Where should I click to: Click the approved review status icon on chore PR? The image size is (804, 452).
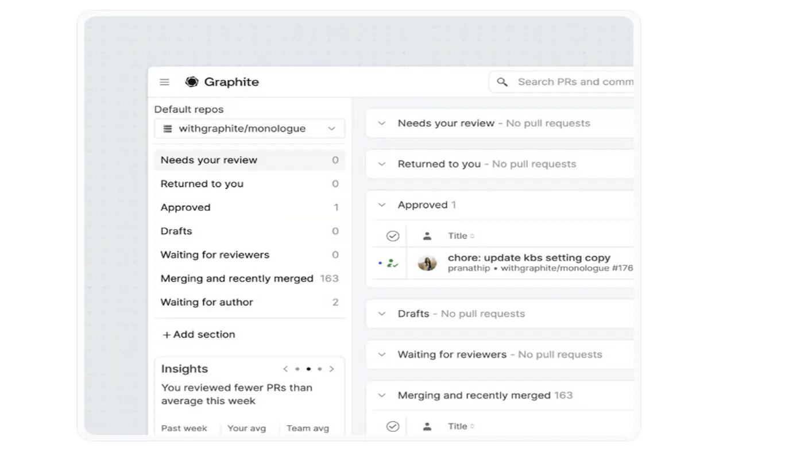(x=393, y=264)
